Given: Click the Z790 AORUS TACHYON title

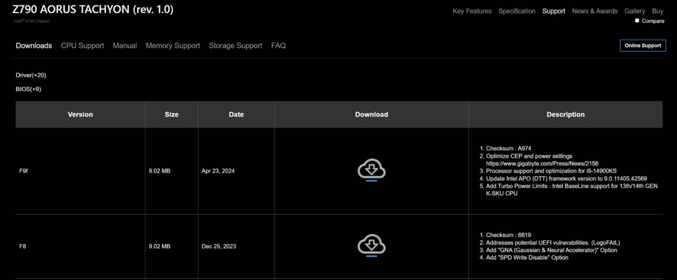Looking at the screenshot, I should point(93,9).
